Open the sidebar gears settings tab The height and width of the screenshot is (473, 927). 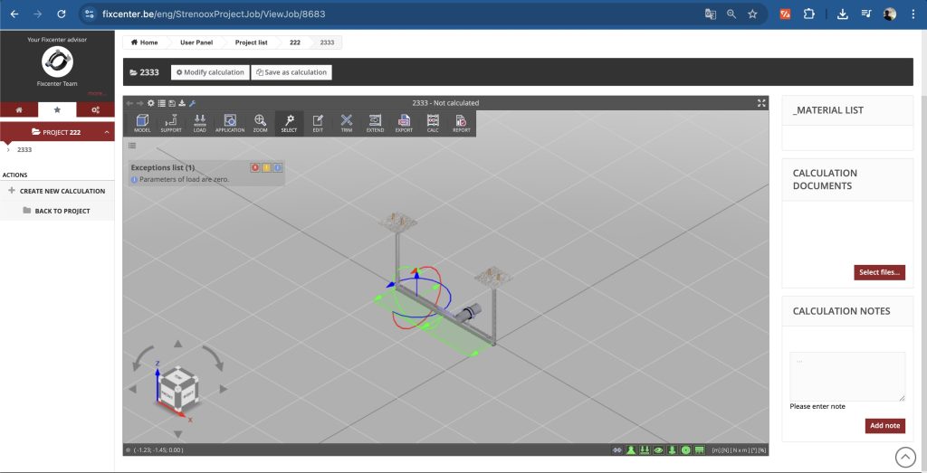(x=95, y=109)
